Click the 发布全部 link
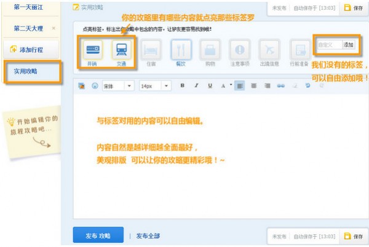The width and height of the screenshot is (369, 247). click(x=148, y=236)
